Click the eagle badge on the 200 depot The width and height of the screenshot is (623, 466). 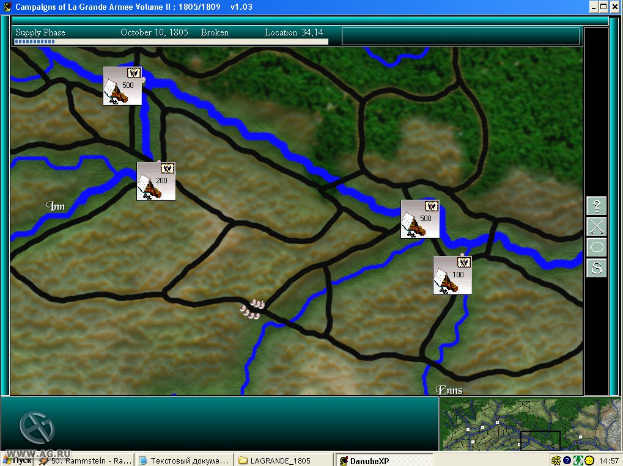coord(168,169)
